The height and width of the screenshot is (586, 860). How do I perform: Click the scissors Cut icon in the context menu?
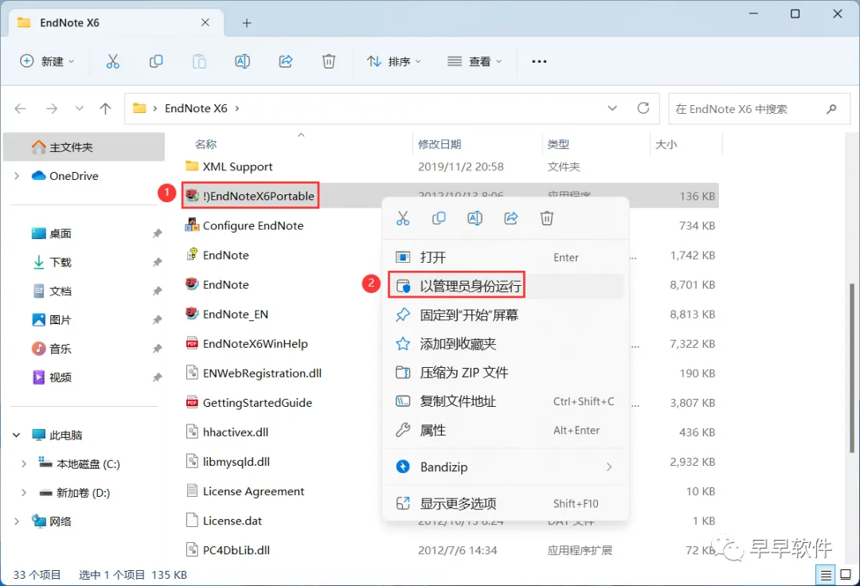(403, 218)
